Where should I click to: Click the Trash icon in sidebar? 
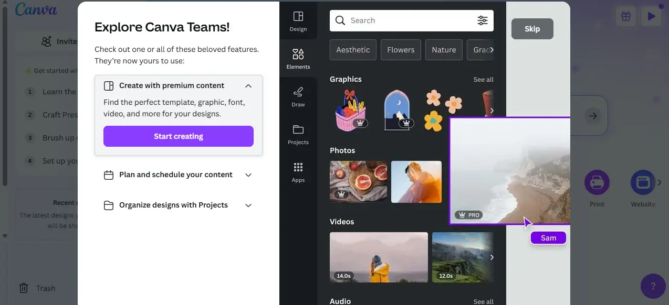(24, 288)
